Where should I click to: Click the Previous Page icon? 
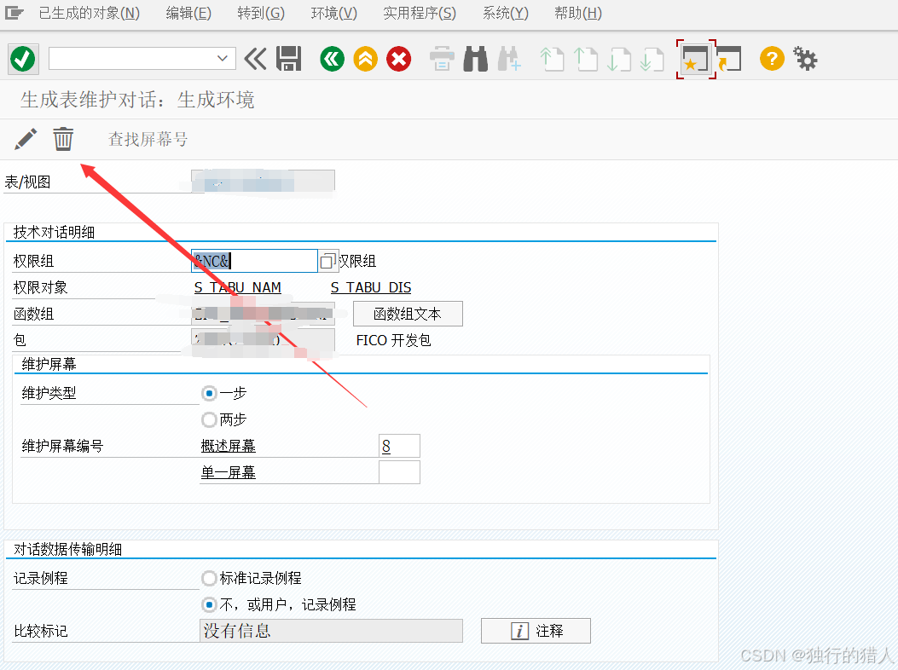click(x=586, y=59)
